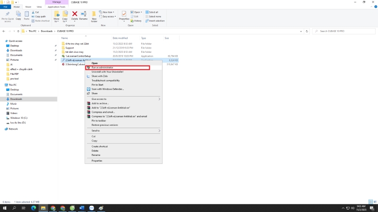
Task: Select the Support folder
Action: click(x=69, y=48)
